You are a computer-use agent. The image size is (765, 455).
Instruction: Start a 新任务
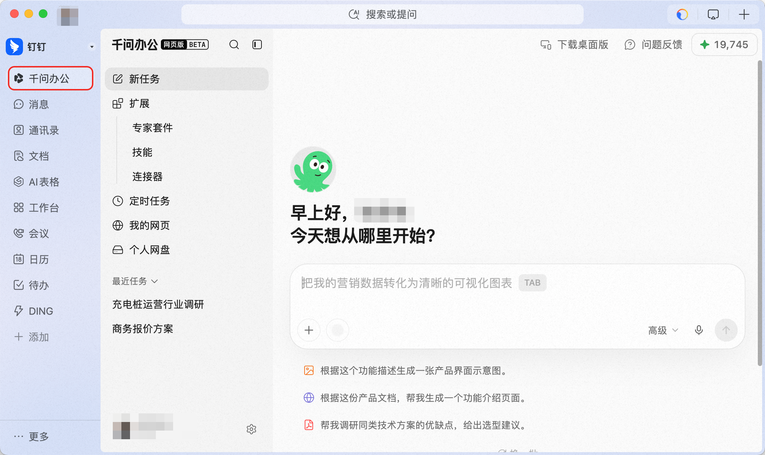[187, 79]
